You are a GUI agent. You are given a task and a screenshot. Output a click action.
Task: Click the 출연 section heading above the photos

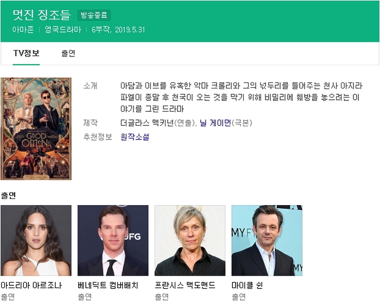coord(8,195)
